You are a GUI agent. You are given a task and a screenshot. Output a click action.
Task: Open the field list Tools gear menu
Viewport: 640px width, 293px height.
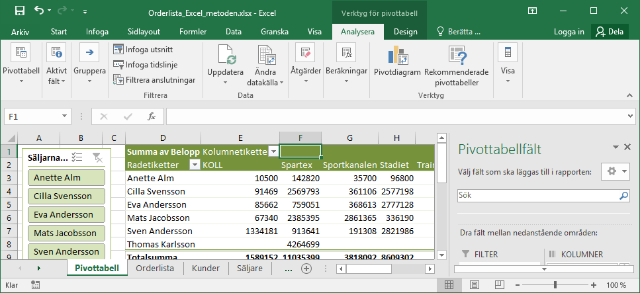[615, 172]
